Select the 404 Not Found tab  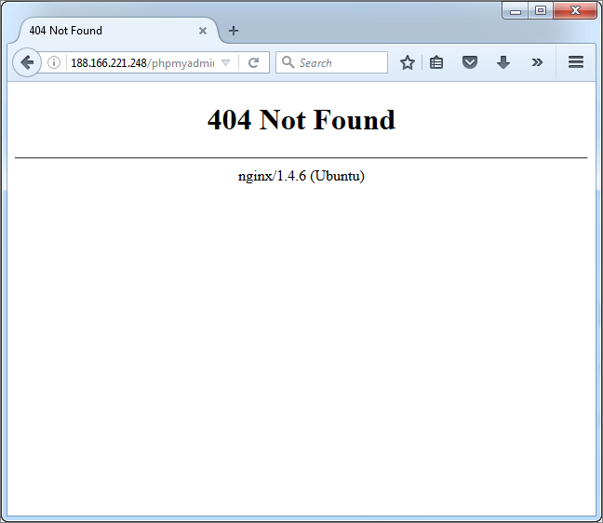tap(102, 31)
